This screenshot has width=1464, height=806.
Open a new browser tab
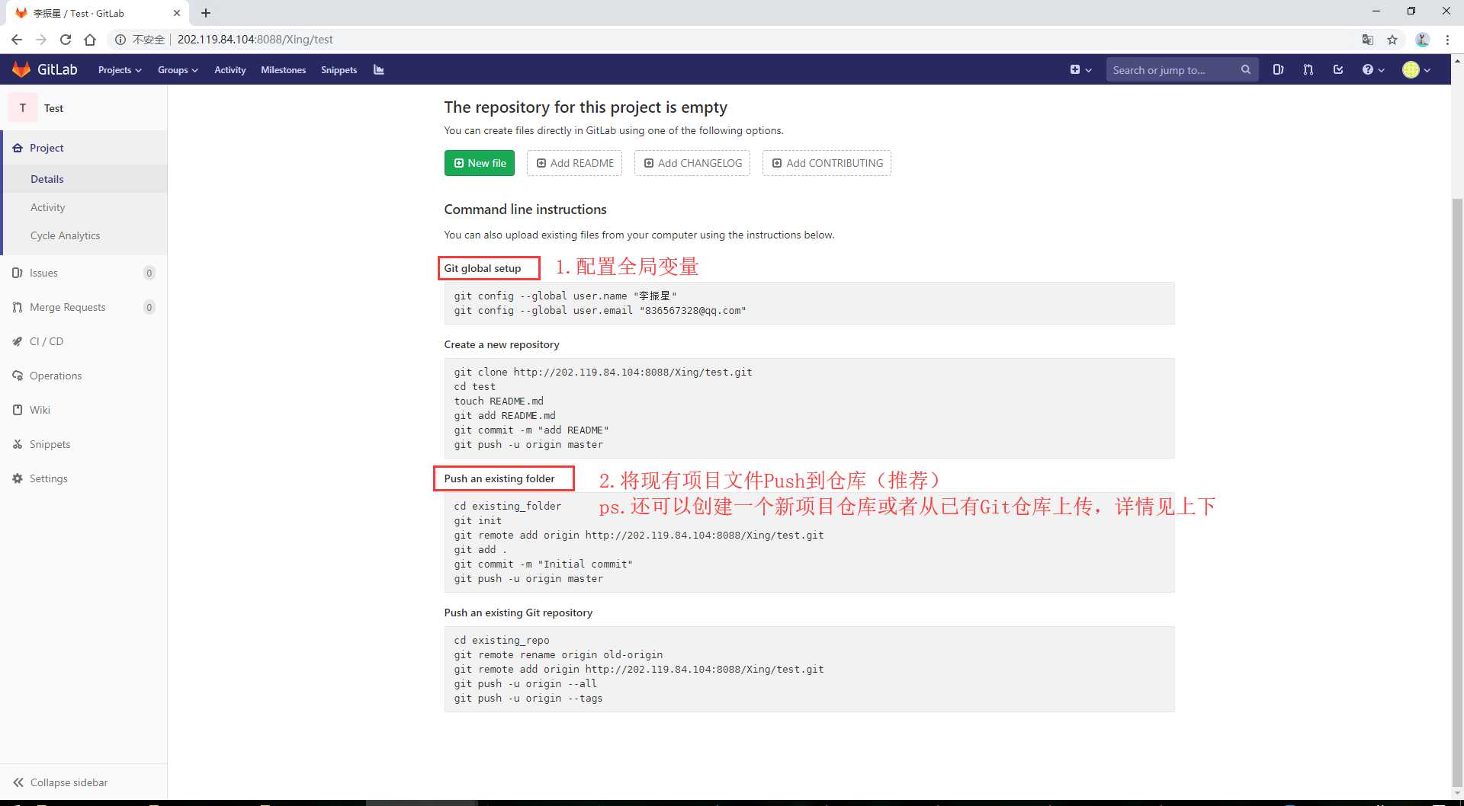click(x=206, y=13)
